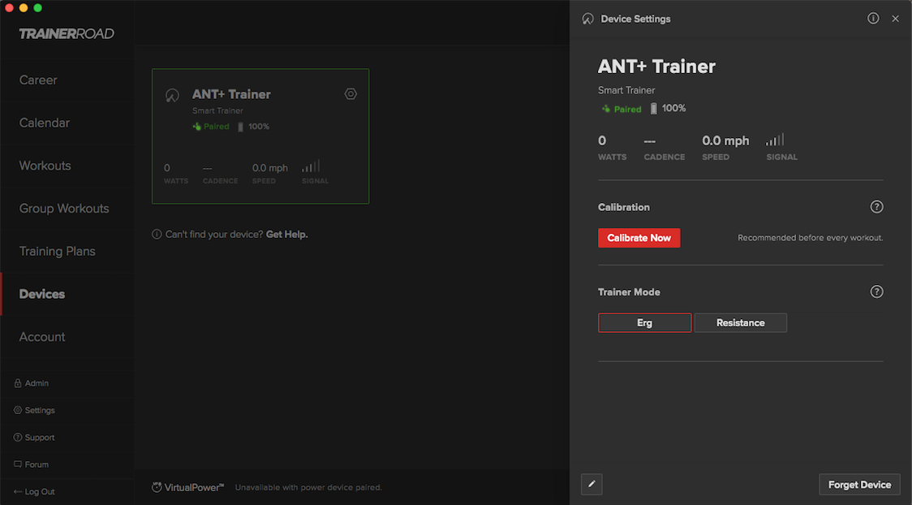912x505 pixels.
Task: Click the battery icon in settings panel
Action: tap(653, 108)
